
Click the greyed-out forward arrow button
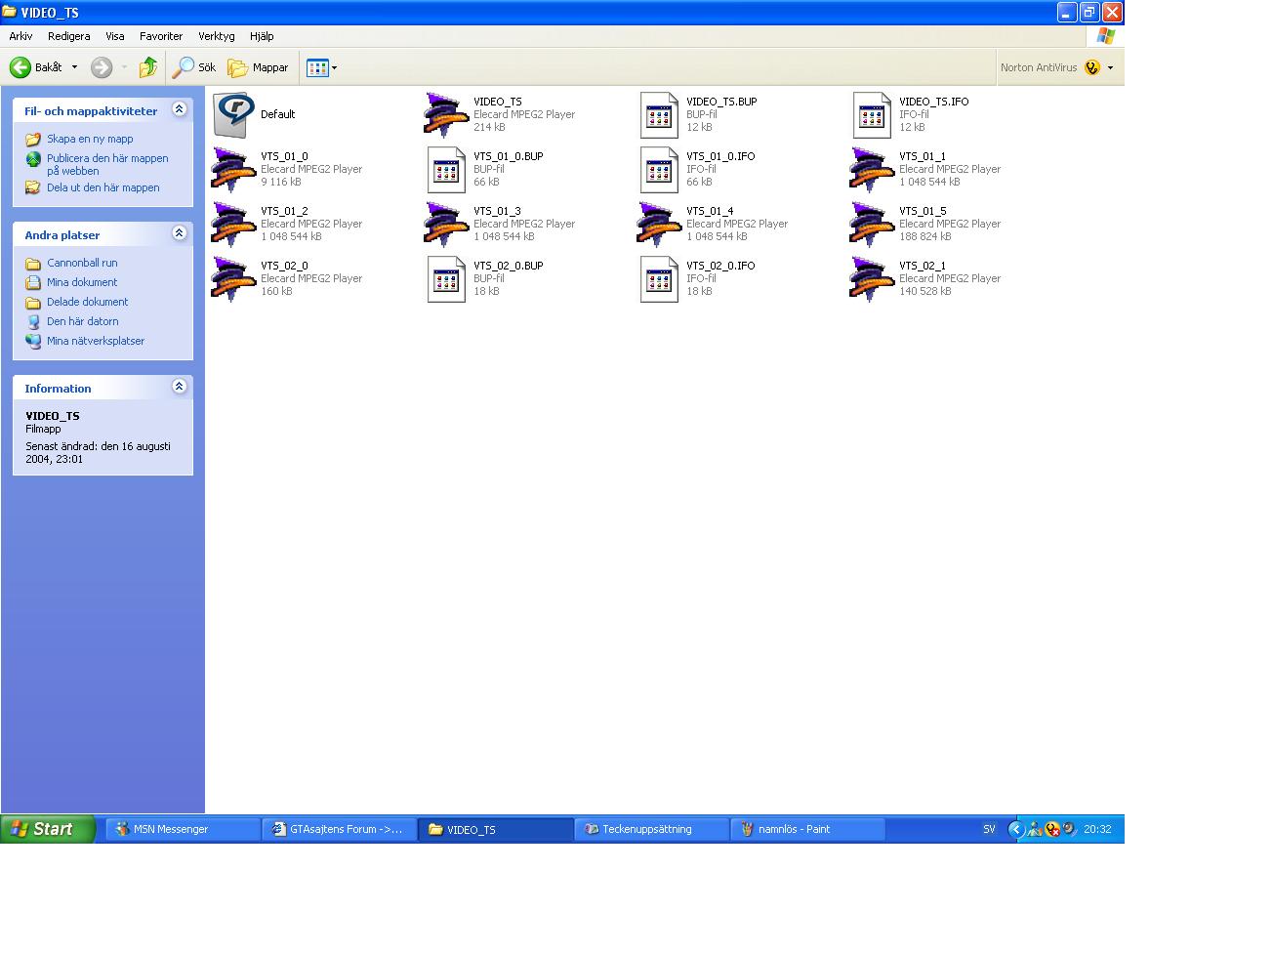click(x=102, y=67)
